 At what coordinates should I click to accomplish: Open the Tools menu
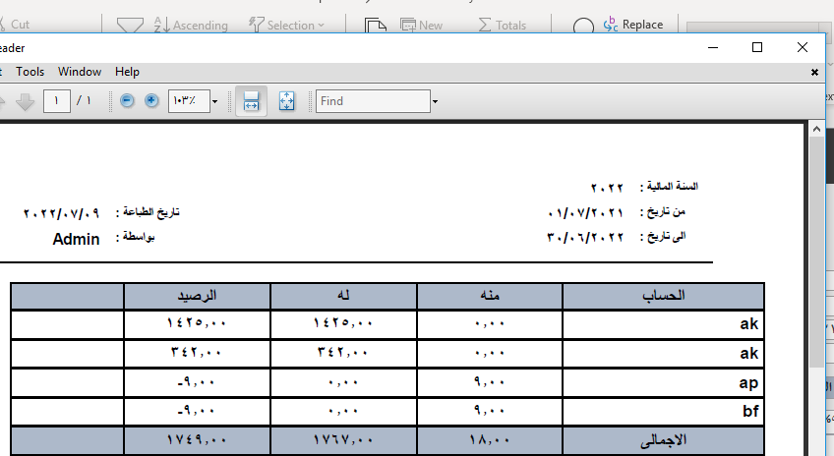click(30, 72)
